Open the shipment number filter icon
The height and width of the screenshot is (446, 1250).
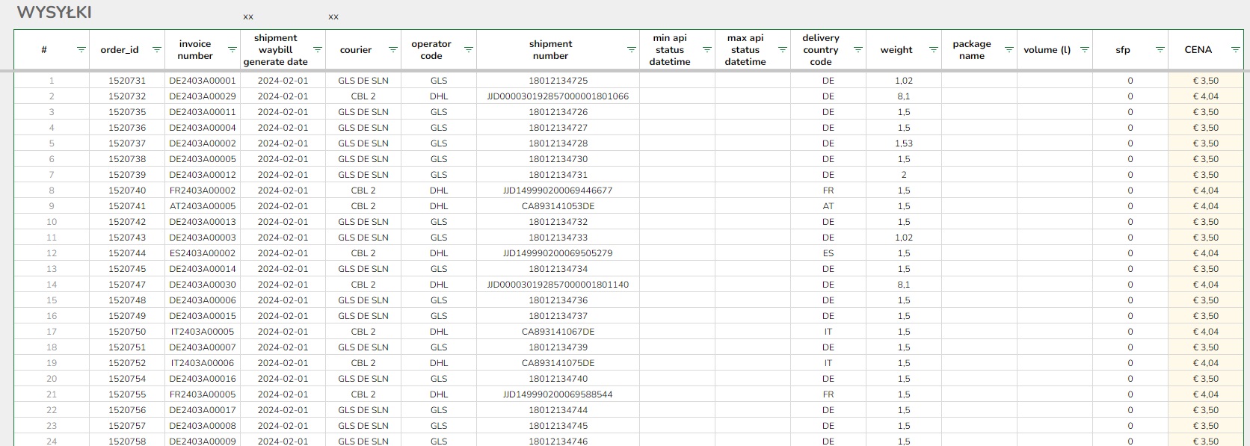click(x=631, y=50)
